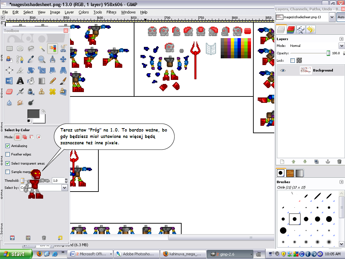
Task: Choose the Bucket Fill tool
Action: (x=31, y=81)
